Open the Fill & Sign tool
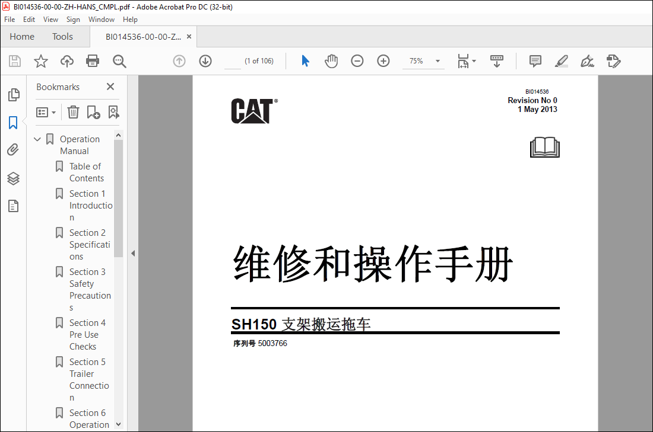Image resolution: width=653 pixels, height=432 pixels. pos(587,61)
